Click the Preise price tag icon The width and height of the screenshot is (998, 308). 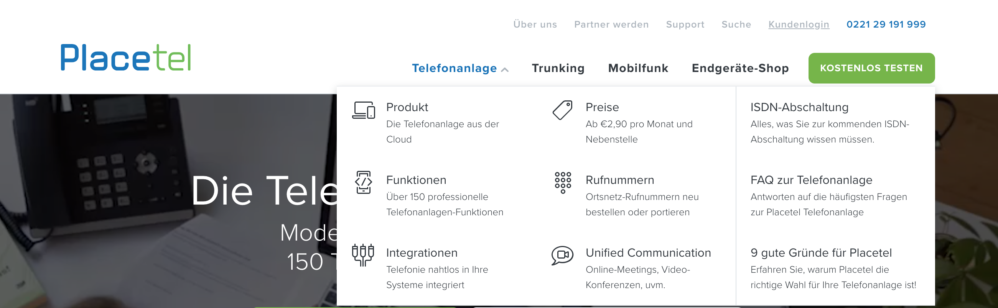(562, 110)
